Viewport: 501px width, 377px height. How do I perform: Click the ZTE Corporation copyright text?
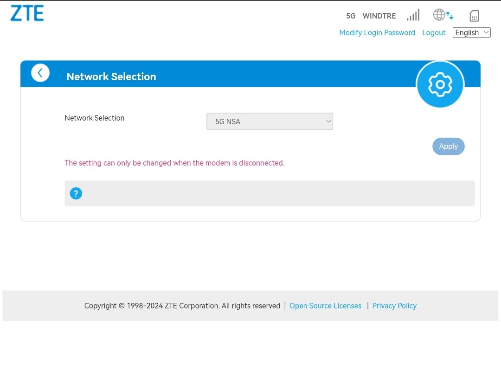[x=182, y=306]
